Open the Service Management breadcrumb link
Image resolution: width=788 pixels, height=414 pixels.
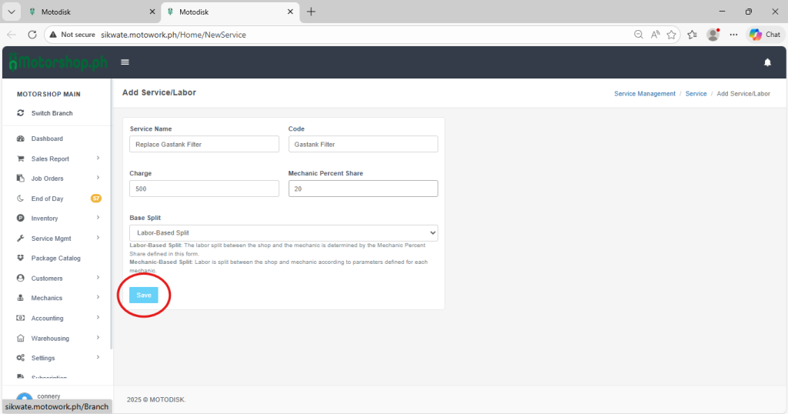coord(645,93)
